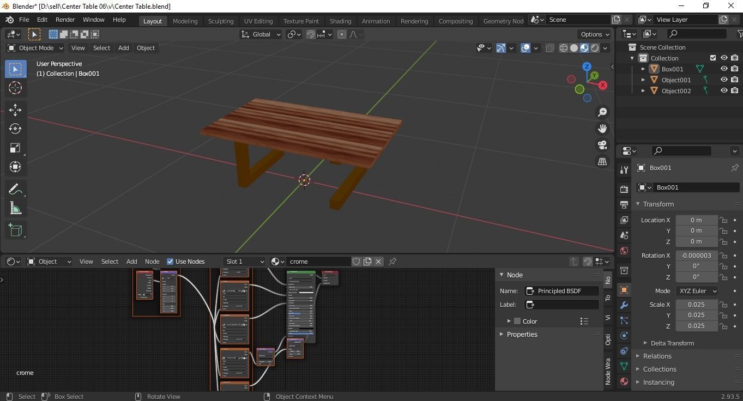Screen dimensions: 743x401
Task: Open the Material properties sphere icon
Action: [624, 381]
